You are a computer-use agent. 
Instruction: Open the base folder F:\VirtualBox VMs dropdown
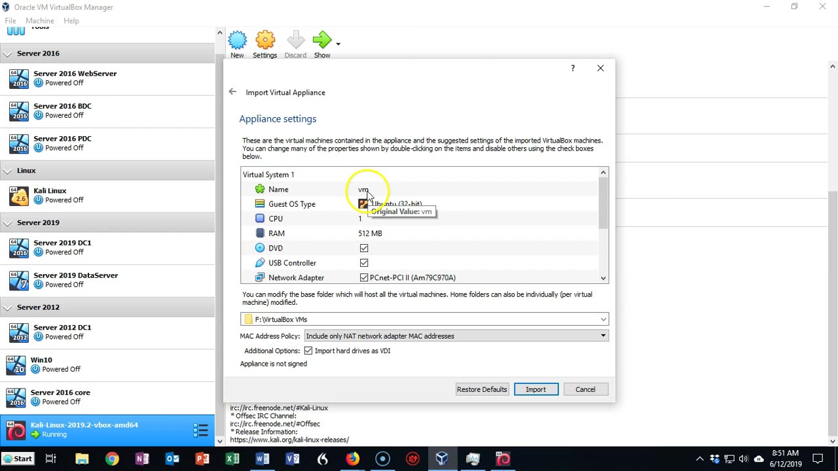coord(603,319)
